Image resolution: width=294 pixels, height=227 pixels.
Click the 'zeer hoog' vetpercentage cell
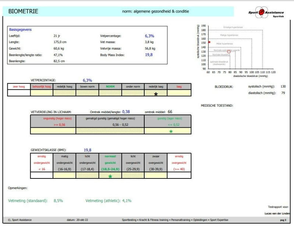coord(19,86)
